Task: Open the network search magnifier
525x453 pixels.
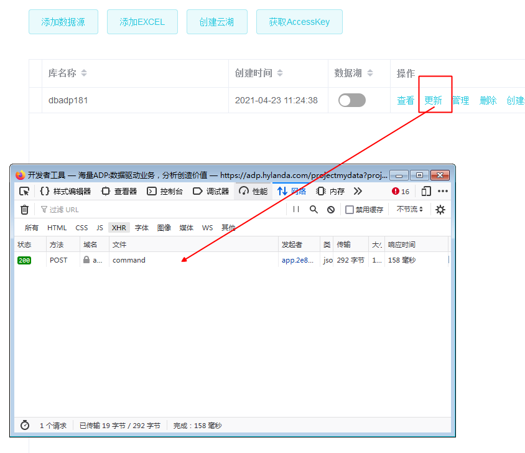Action: 314,210
